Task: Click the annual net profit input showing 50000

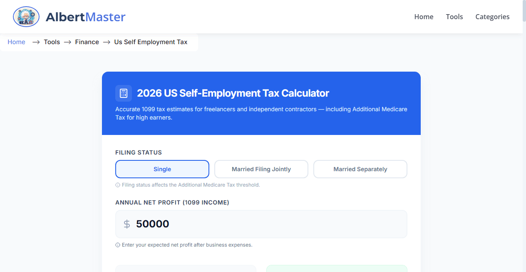Action: pos(261,224)
